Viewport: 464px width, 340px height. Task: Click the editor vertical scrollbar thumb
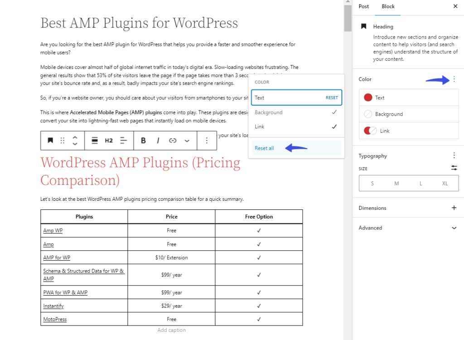pos(348,18)
